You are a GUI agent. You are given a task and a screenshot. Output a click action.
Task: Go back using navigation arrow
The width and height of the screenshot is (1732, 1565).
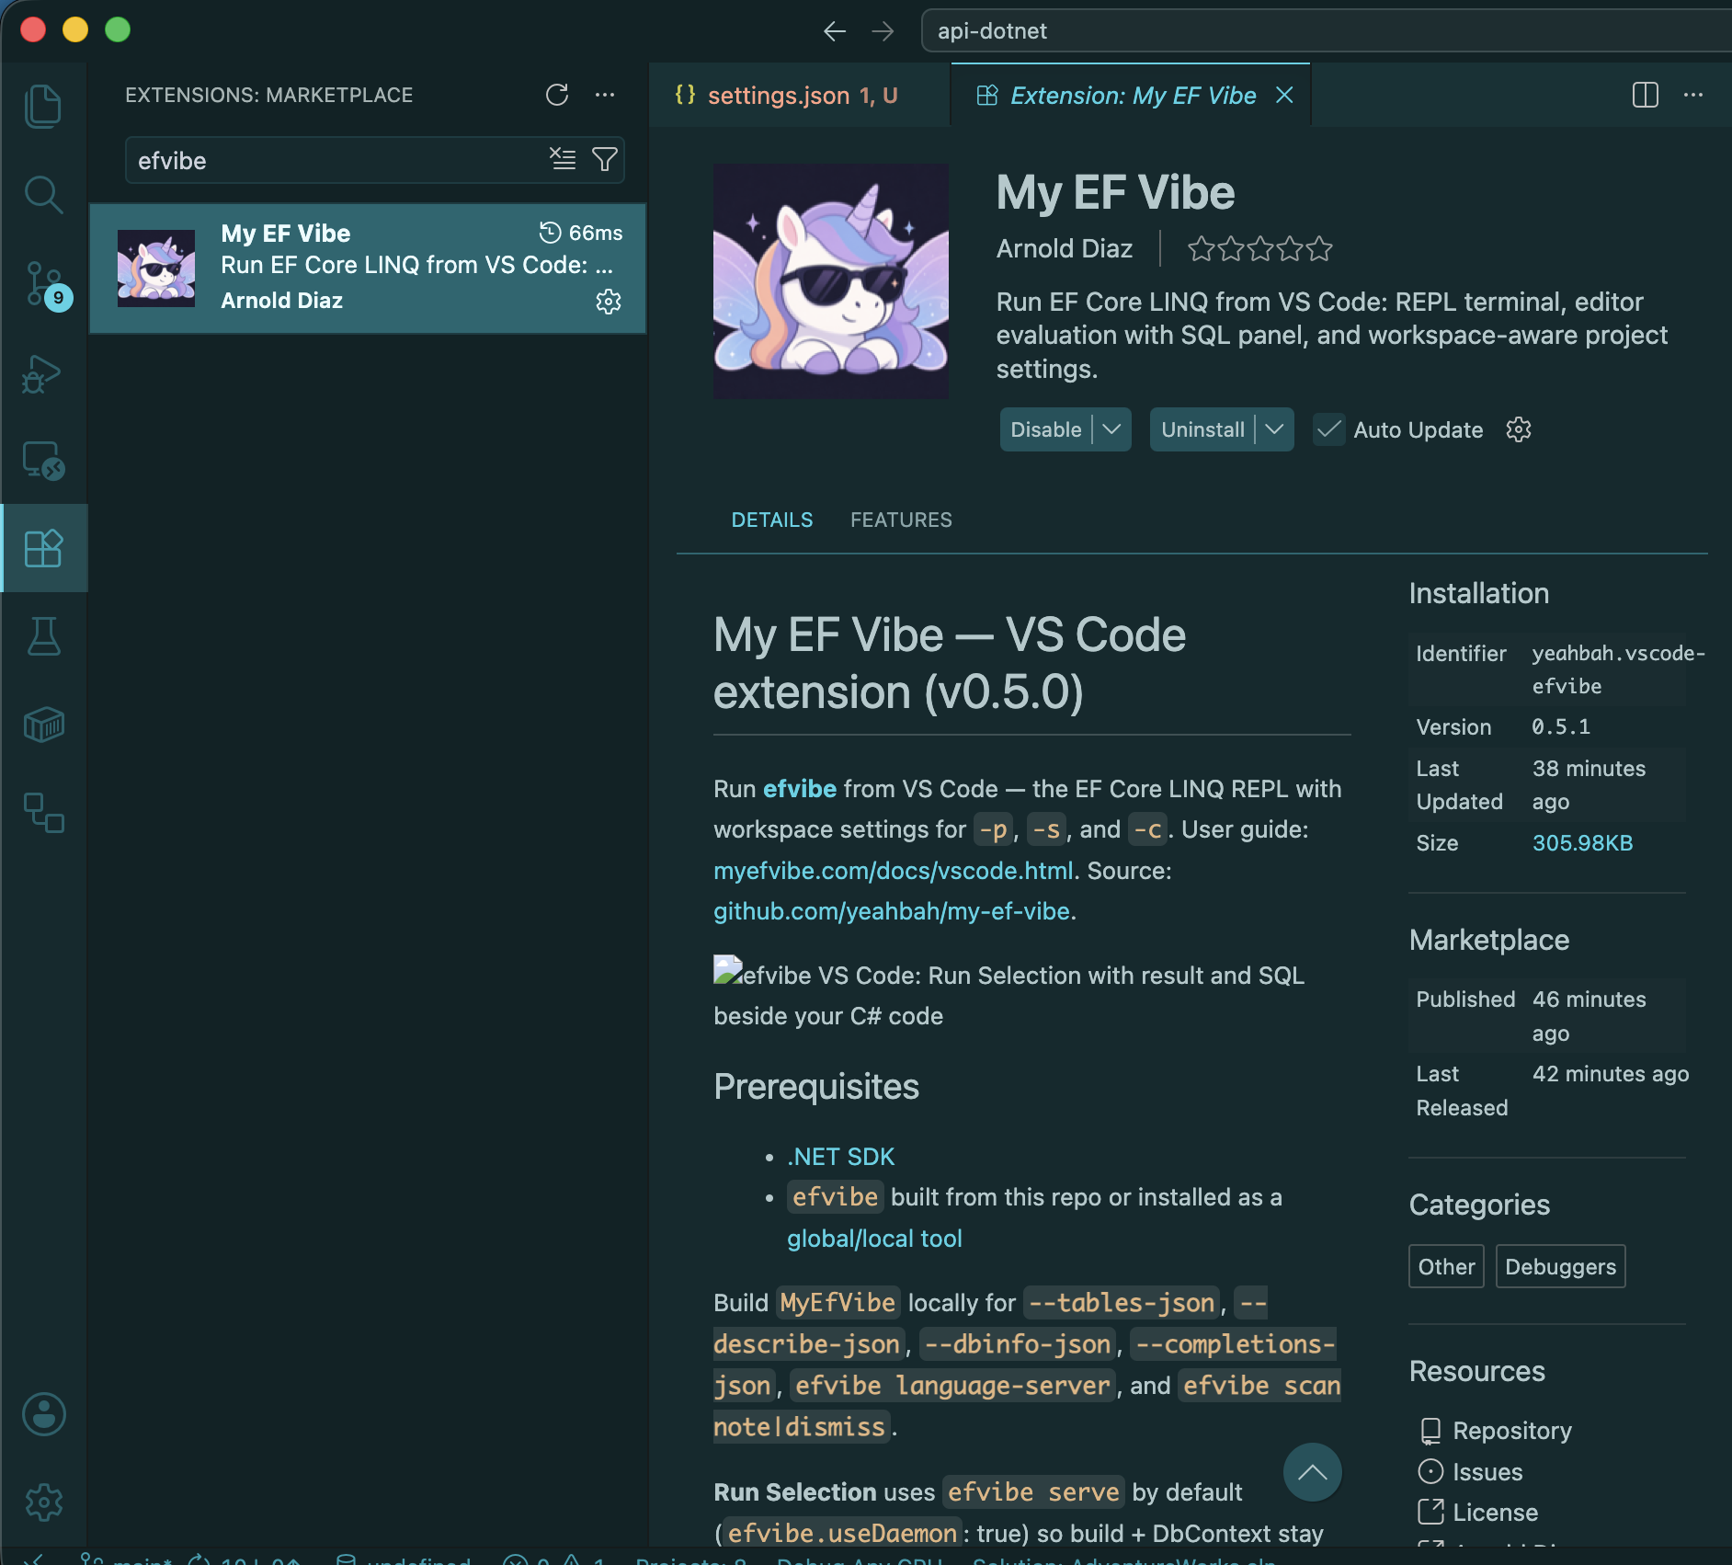pyautogui.click(x=835, y=31)
